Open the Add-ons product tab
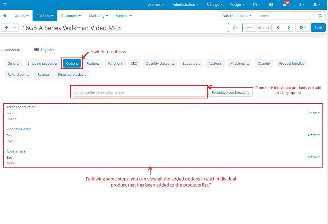328x224 pixels. [x=215, y=63]
